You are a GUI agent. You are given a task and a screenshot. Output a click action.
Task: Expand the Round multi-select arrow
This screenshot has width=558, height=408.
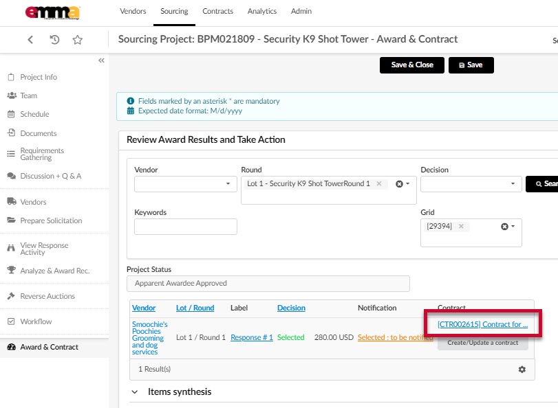pos(408,184)
